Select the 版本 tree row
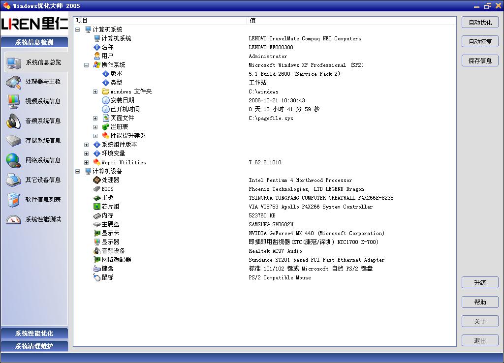This screenshot has height=363, width=504. click(112, 74)
